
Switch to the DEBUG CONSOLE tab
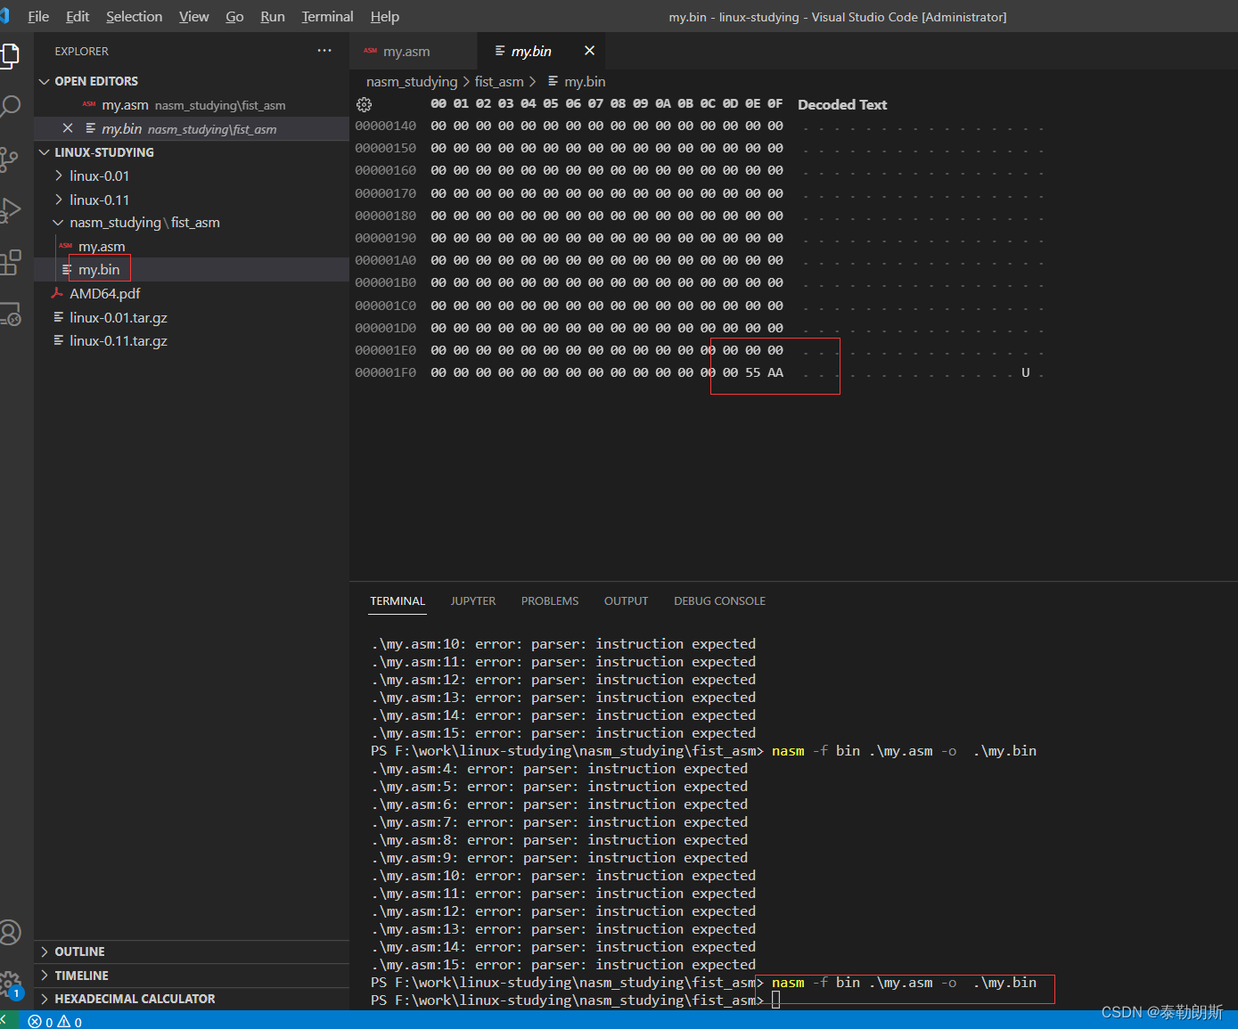click(x=719, y=600)
